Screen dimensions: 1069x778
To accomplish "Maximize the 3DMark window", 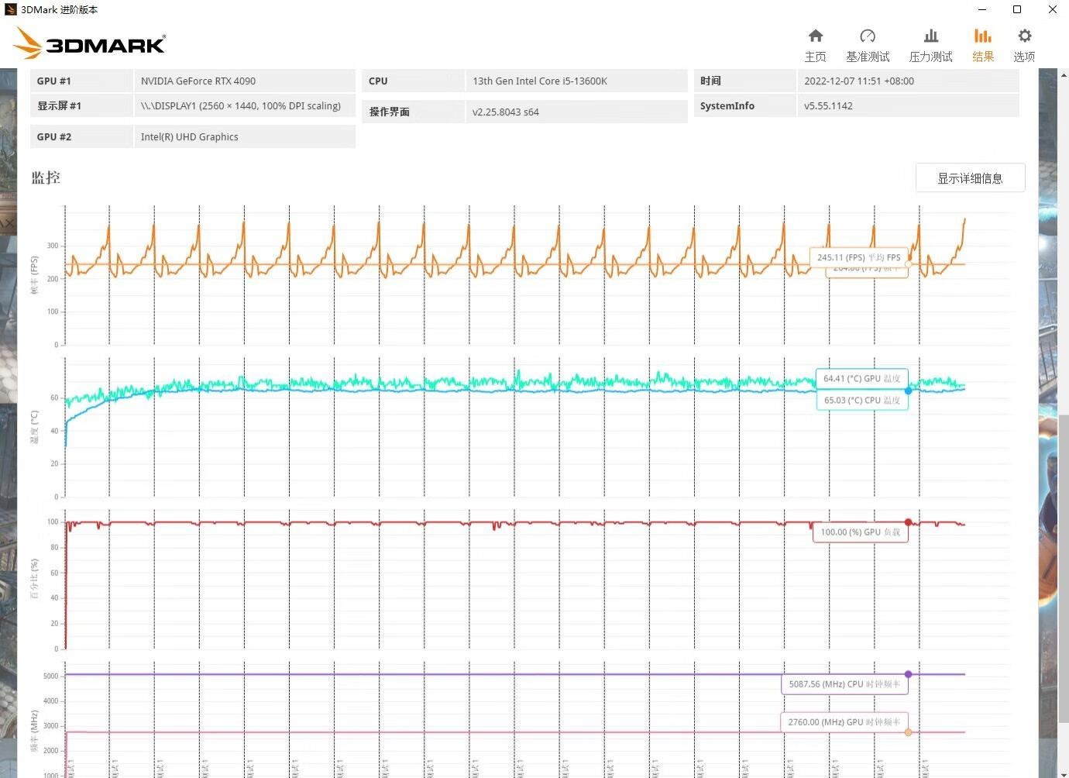I will 1017,9.
